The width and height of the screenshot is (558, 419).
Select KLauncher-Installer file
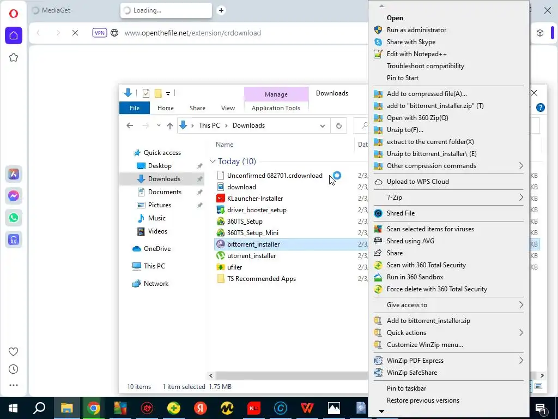[255, 199]
